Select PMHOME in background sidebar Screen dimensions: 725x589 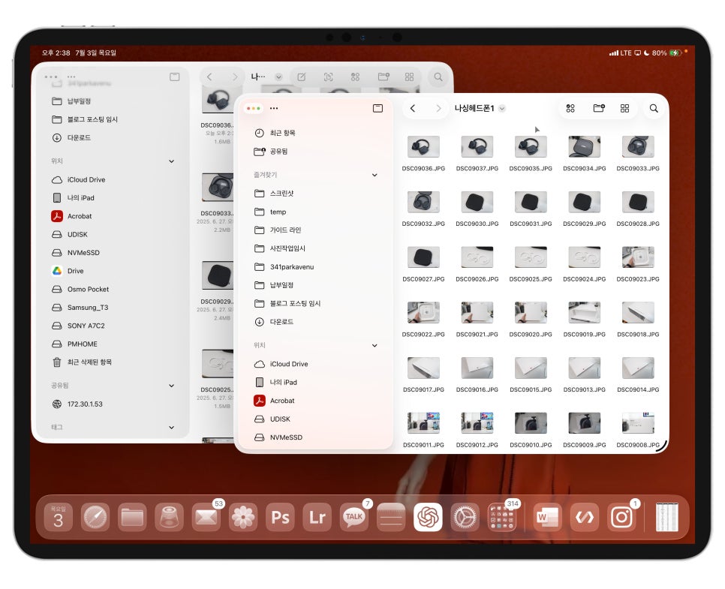[x=113, y=344]
